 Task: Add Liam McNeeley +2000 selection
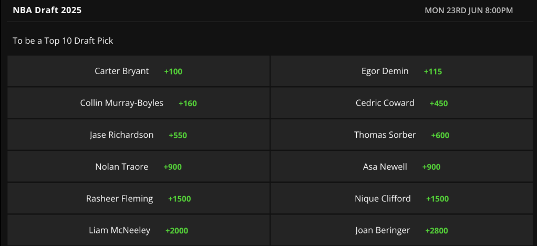pyautogui.click(x=138, y=230)
